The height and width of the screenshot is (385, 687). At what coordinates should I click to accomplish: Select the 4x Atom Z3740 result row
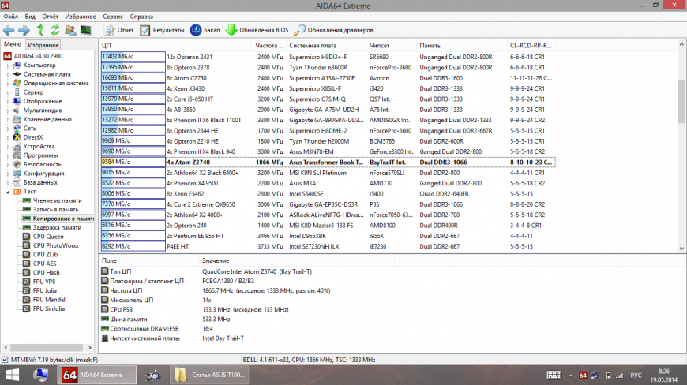pyautogui.click(x=328, y=163)
